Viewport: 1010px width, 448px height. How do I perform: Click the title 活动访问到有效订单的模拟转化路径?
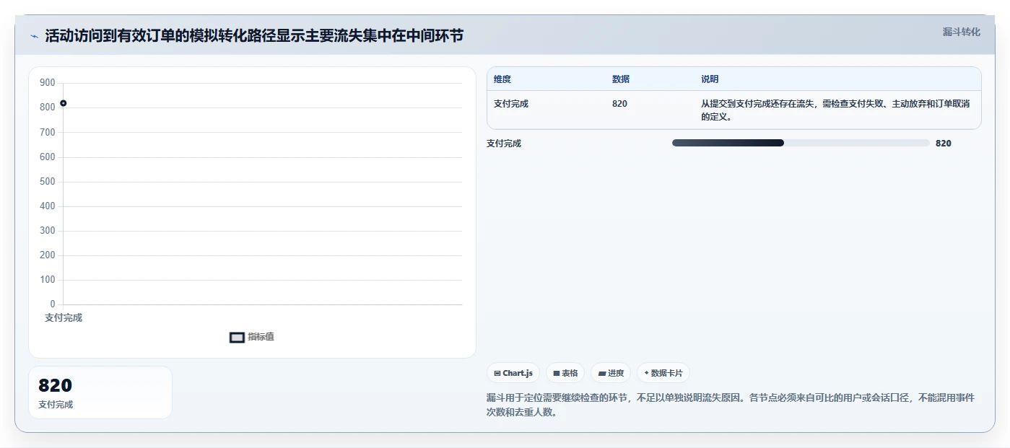point(254,36)
